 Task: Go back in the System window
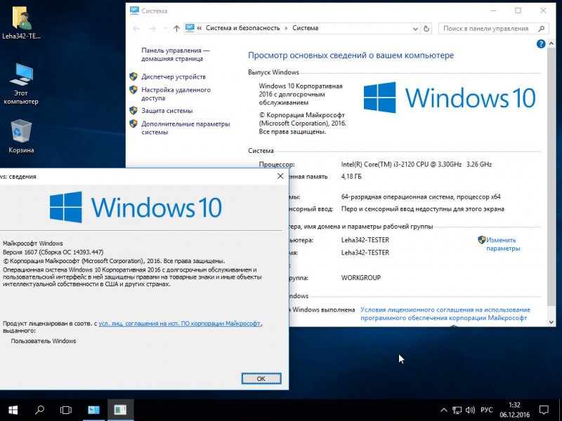[x=136, y=28]
